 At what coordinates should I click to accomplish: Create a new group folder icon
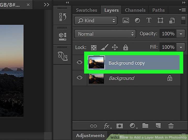pyautogui.click(x=145, y=126)
